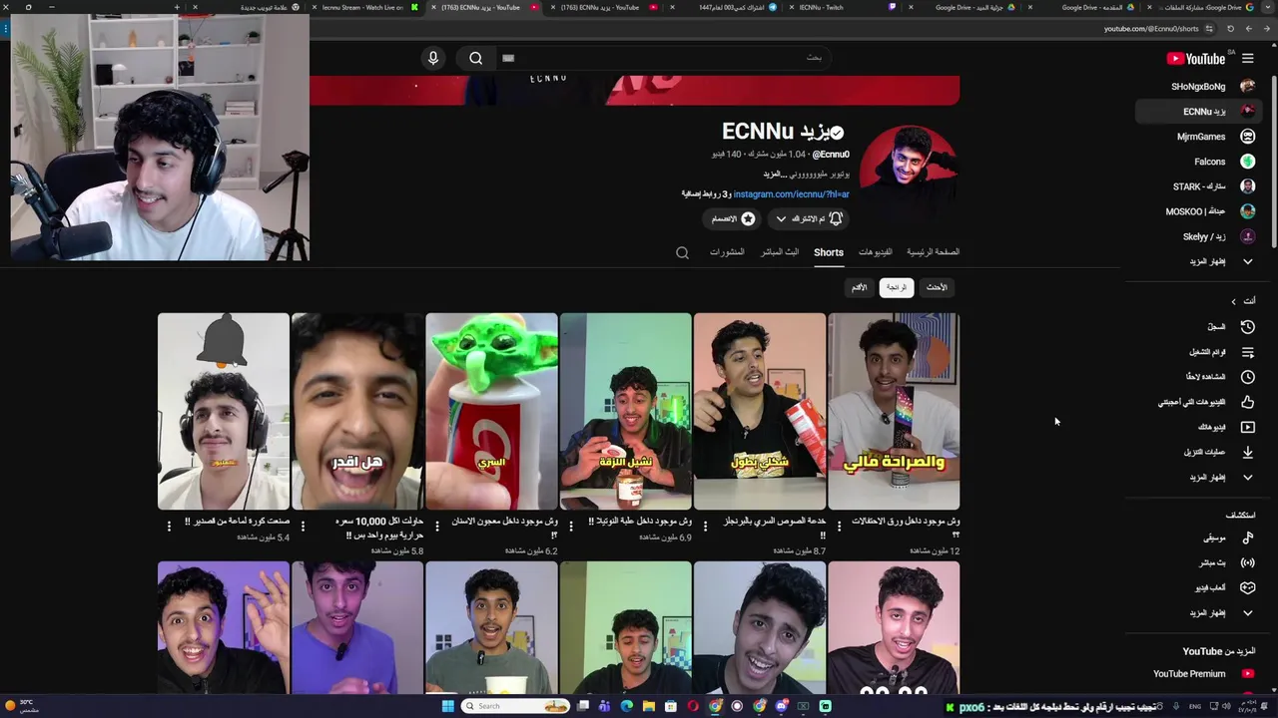
Task: Switch to the Live (البث المباشر) tab
Action: (780, 252)
